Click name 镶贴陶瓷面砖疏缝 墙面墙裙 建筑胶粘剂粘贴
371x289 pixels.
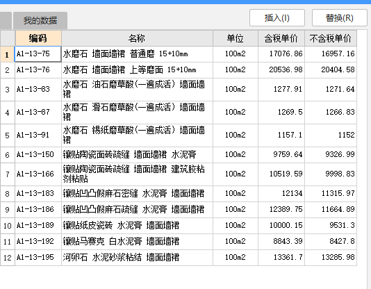point(137,174)
